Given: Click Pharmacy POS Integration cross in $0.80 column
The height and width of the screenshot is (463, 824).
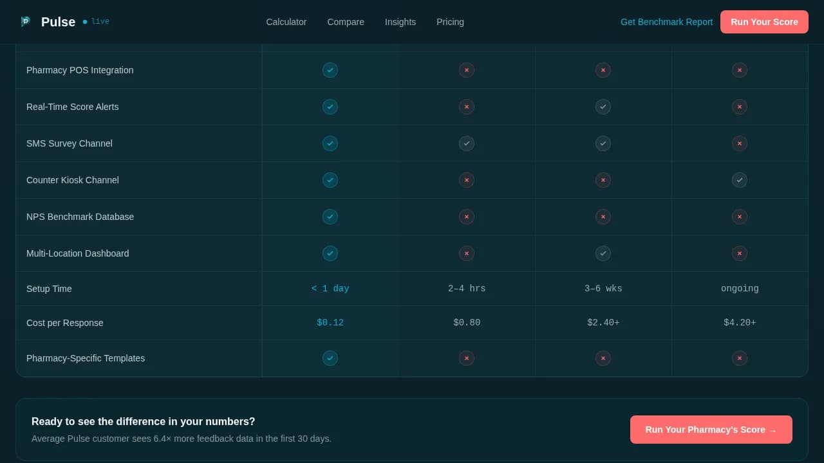Looking at the screenshot, I should tap(467, 70).
